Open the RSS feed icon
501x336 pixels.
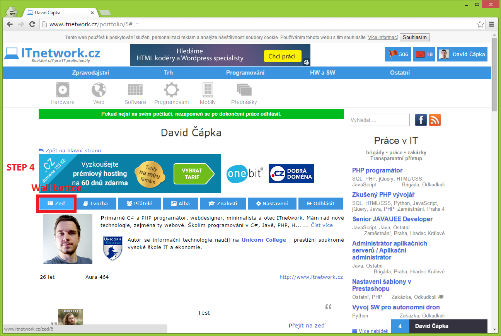(x=435, y=120)
